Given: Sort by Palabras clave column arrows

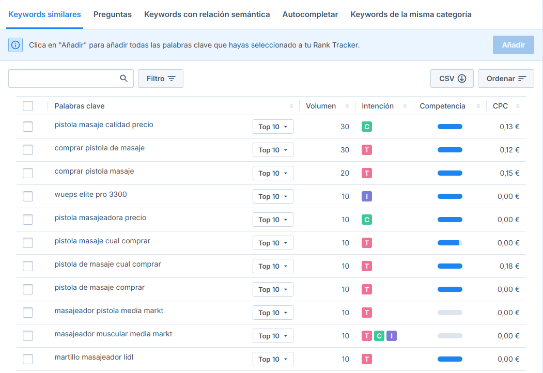Looking at the screenshot, I should (x=291, y=106).
